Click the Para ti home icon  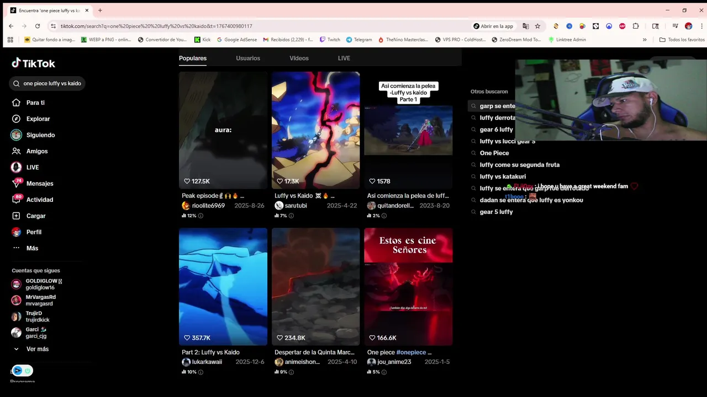pos(17,103)
